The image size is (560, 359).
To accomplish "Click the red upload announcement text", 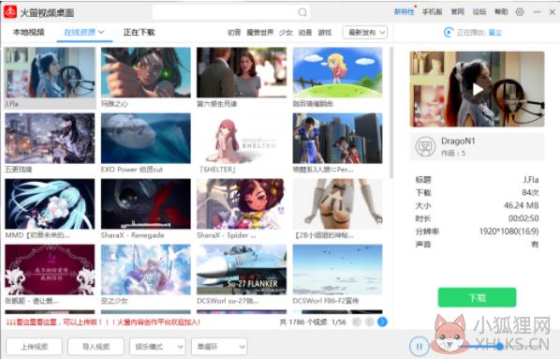I will coord(103,322).
